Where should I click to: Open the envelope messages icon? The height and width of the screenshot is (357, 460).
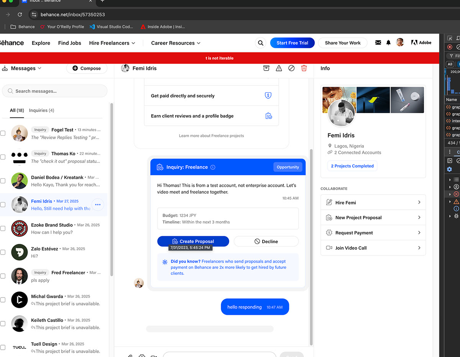378,43
